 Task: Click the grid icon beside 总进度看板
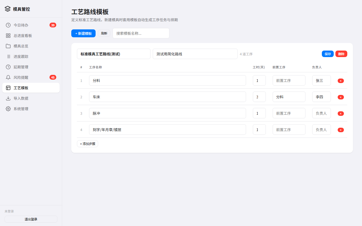(8, 36)
